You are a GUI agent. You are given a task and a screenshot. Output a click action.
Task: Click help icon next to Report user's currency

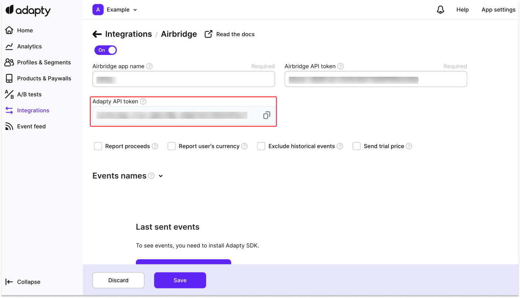[x=244, y=146]
